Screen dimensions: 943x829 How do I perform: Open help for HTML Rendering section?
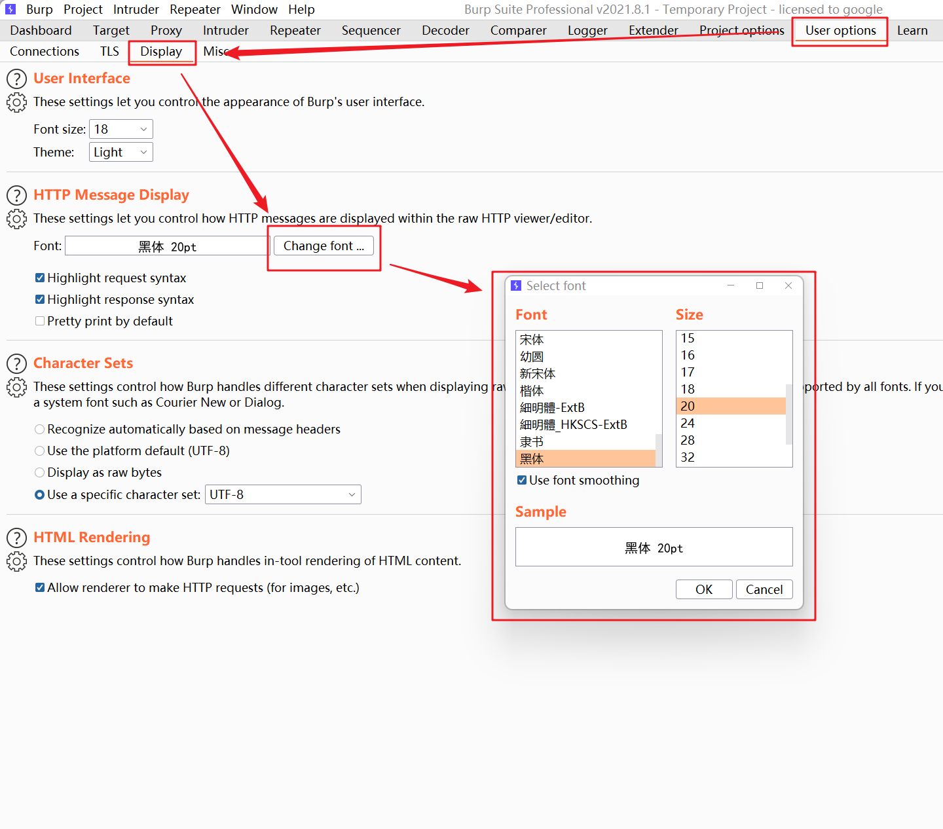(16, 538)
